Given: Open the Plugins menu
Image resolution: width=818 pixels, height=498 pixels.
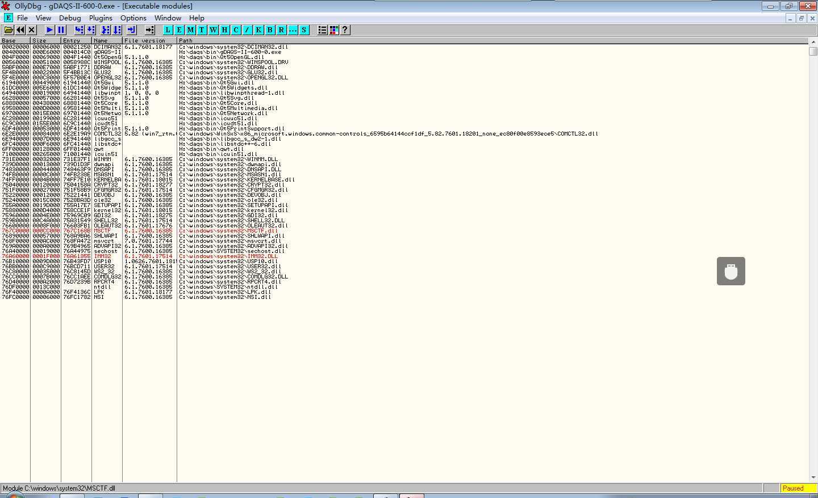Looking at the screenshot, I should pyautogui.click(x=101, y=18).
